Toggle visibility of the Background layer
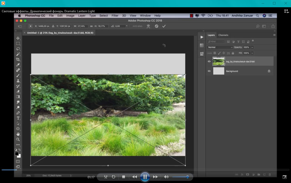This screenshot has width=291, height=183. click(209, 71)
